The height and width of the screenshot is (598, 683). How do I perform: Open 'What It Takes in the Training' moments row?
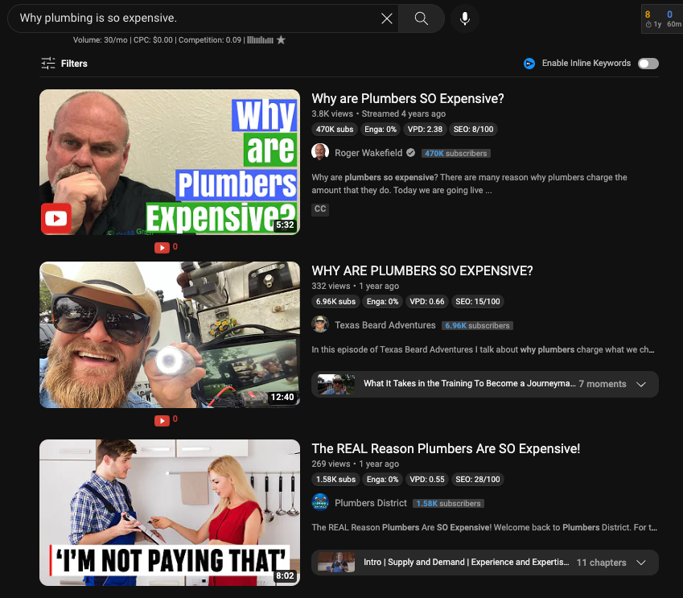[x=485, y=384]
